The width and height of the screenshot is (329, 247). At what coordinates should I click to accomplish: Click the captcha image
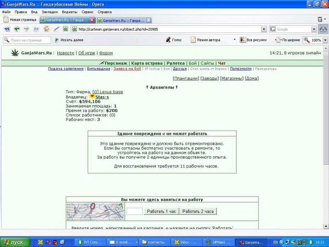click(x=95, y=211)
